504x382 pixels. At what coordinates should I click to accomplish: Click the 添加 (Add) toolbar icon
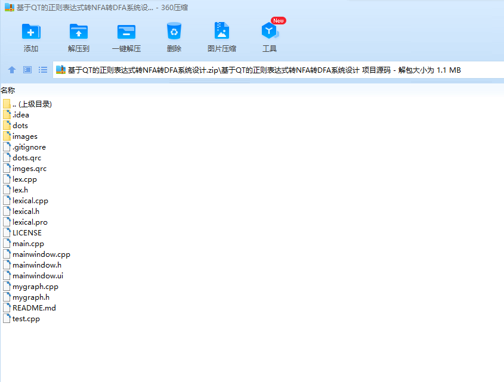[31, 32]
